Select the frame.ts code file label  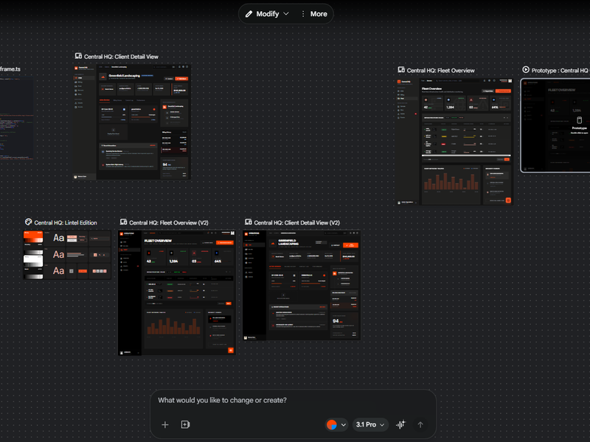(10, 69)
